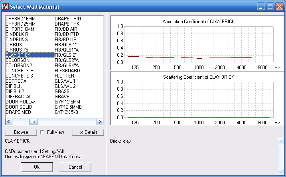Pick GLS/WL 2" from the list
This screenshot has height=177, width=286.
(66, 86)
